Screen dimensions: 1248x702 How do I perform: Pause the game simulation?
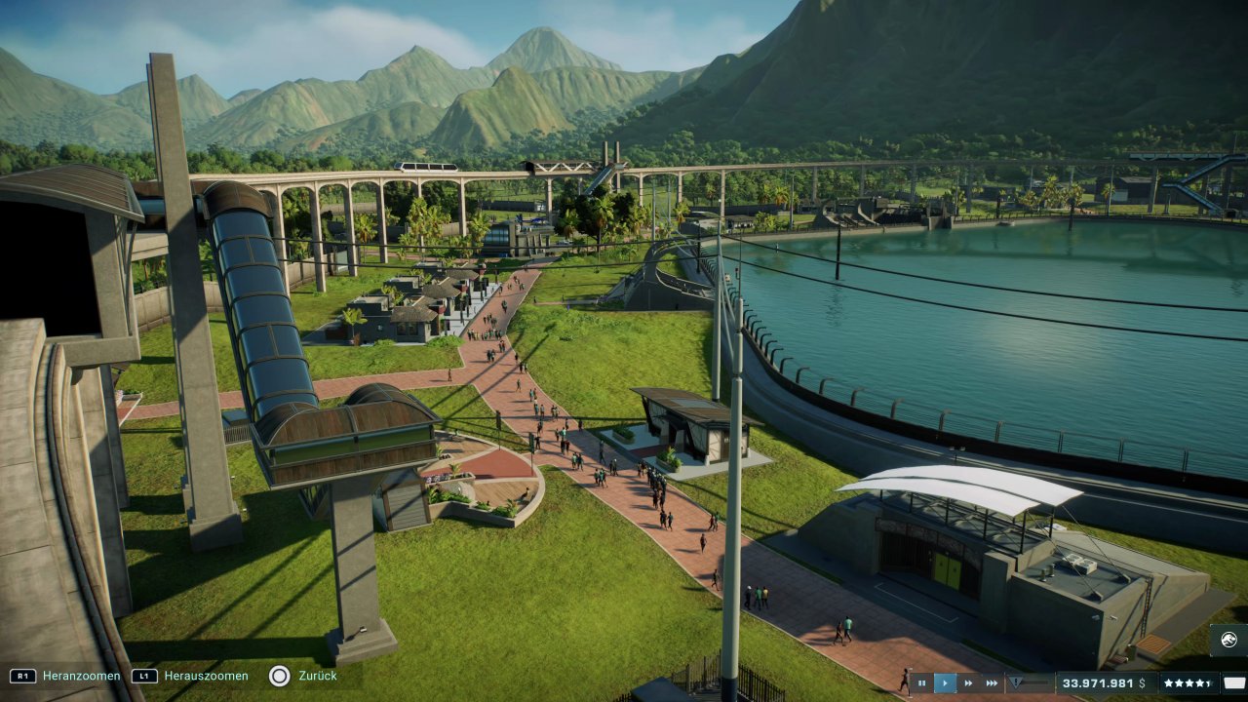921,683
